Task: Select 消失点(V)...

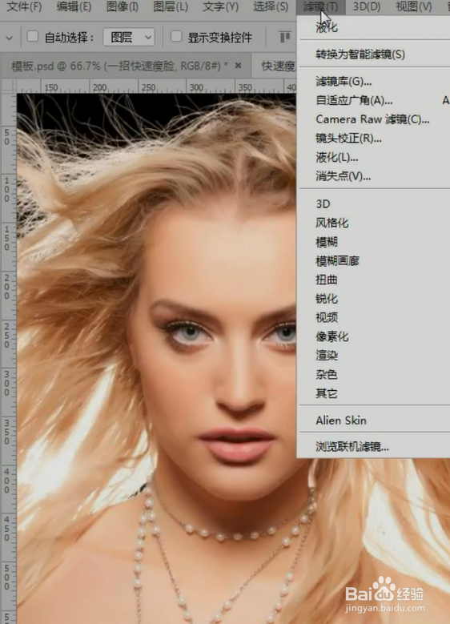Action: [x=343, y=176]
